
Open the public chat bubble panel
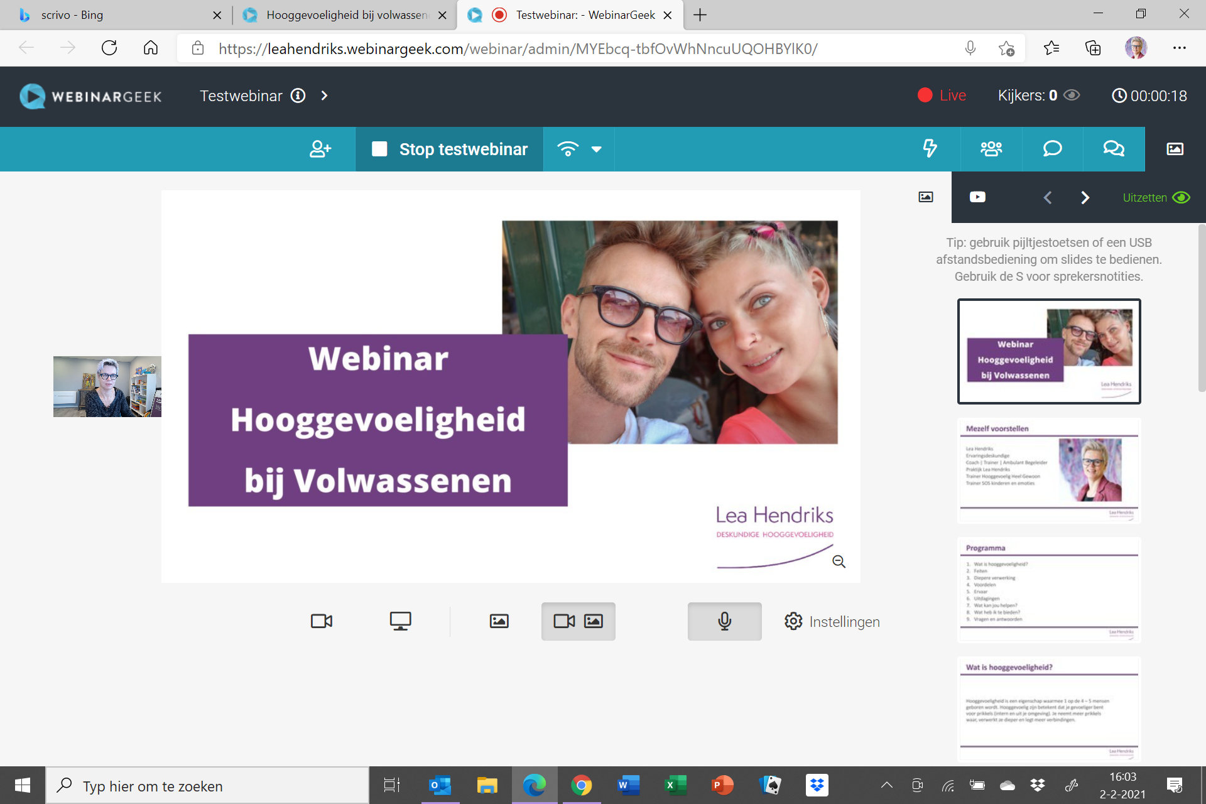(1052, 149)
